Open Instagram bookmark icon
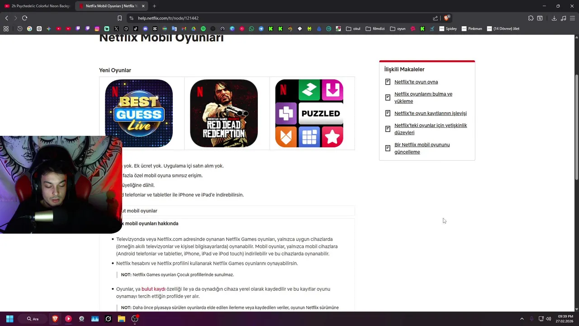The height and width of the screenshot is (326, 579). 97,29
